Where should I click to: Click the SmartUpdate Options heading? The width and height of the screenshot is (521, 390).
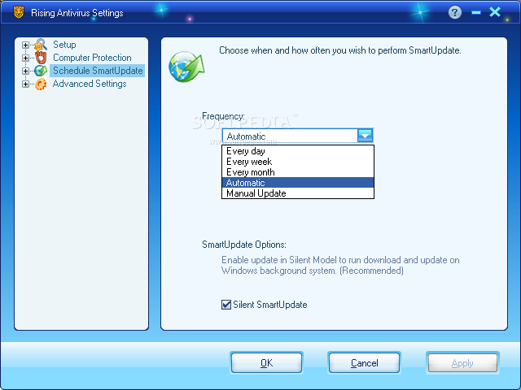pyautogui.click(x=244, y=245)
